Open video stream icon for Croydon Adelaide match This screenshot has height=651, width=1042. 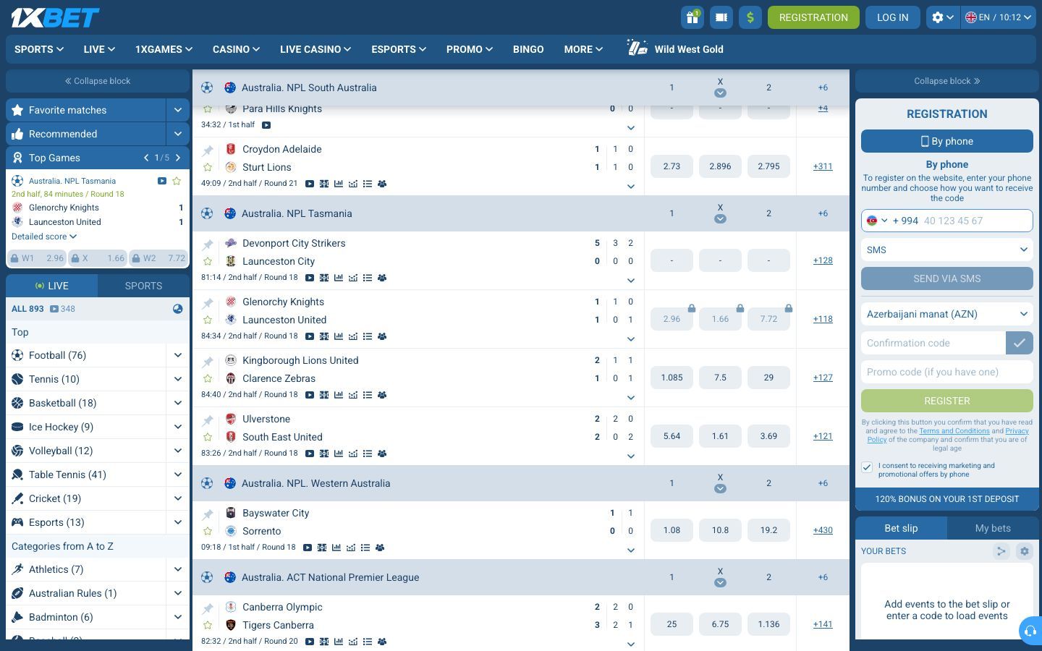coord(310,184)
